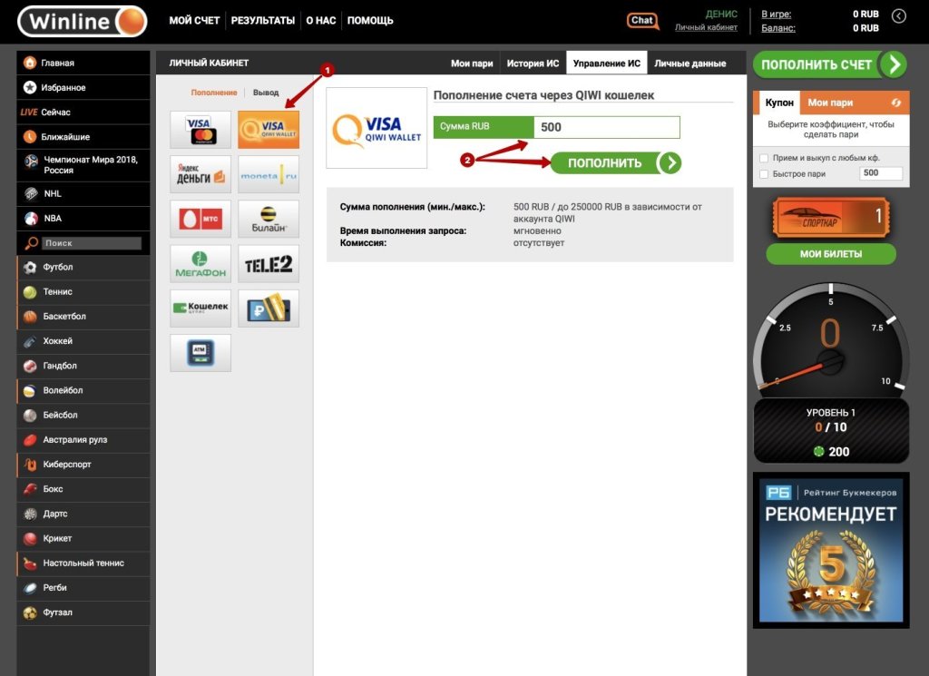Select the Пополнение sub-tab

click(x=214, y=93)
